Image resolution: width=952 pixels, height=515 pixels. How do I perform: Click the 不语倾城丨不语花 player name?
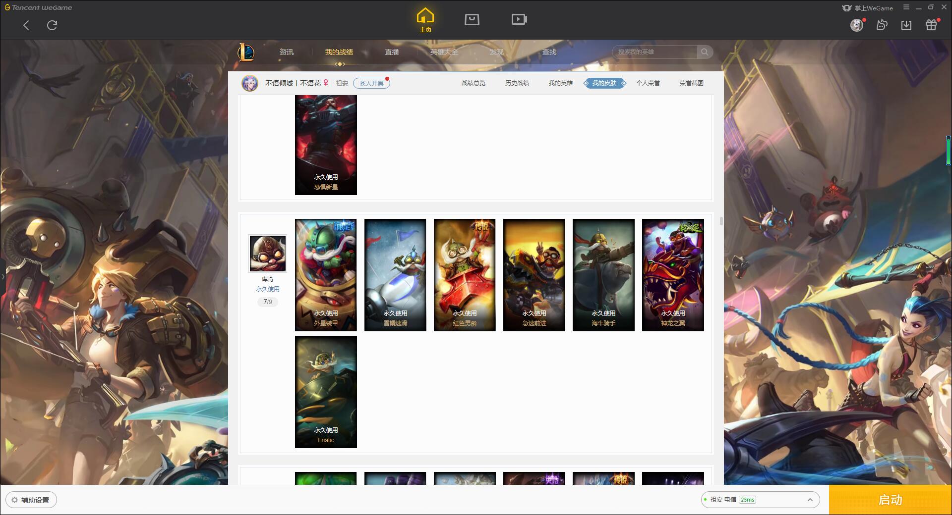293,83
